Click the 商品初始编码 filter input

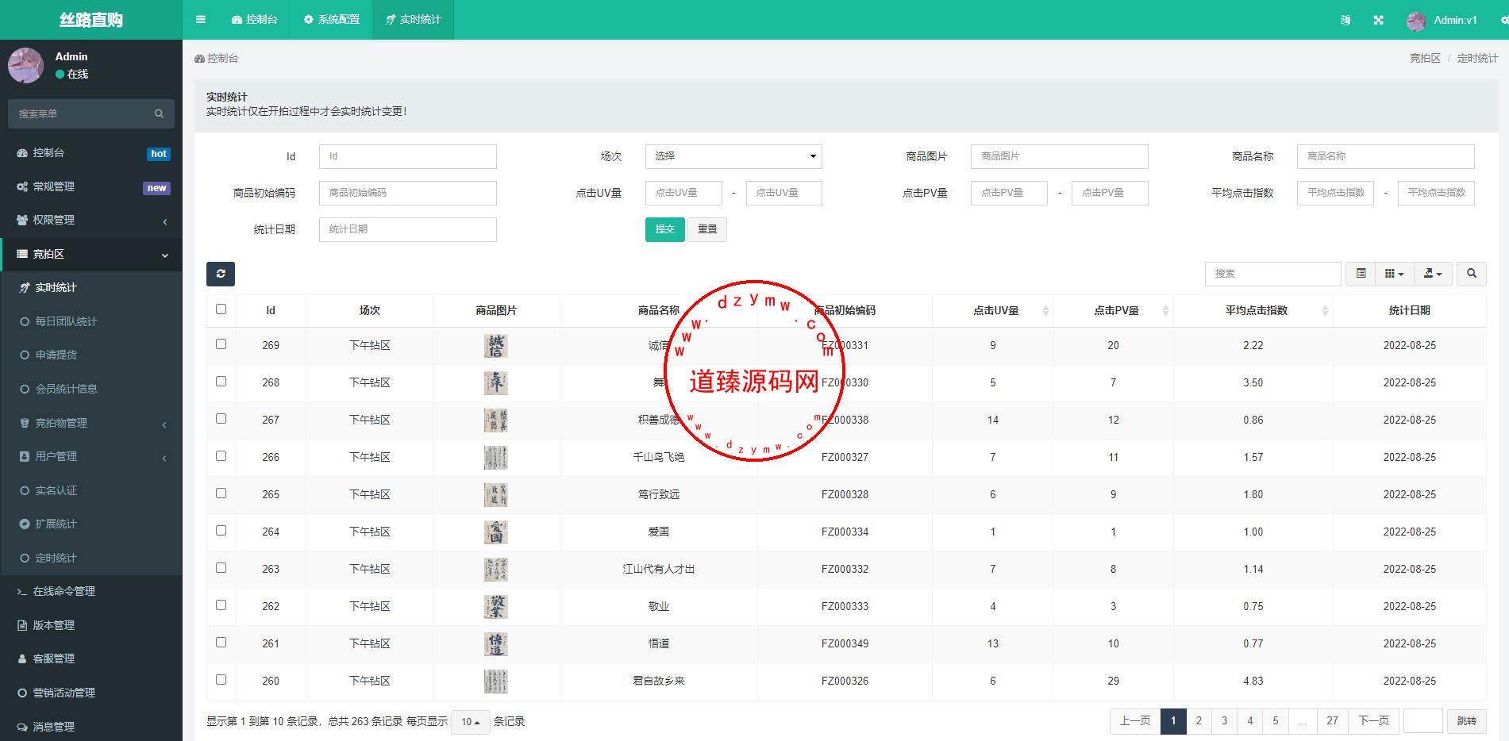coord(408,193)
